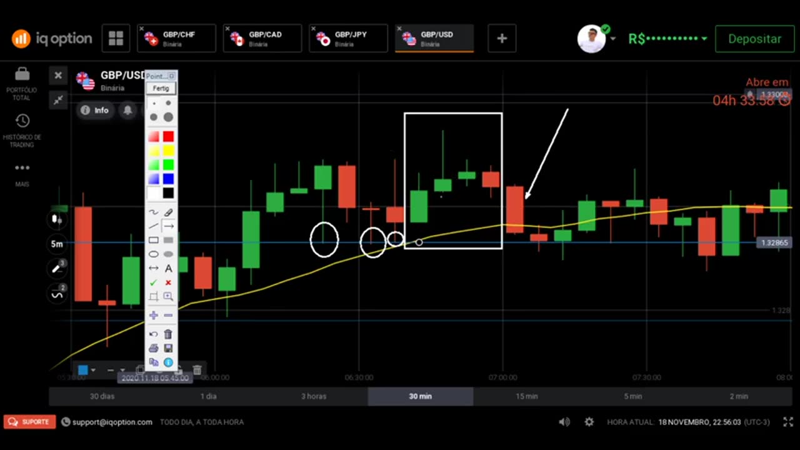Open the price alert bell icon

(x=127, y=110)
